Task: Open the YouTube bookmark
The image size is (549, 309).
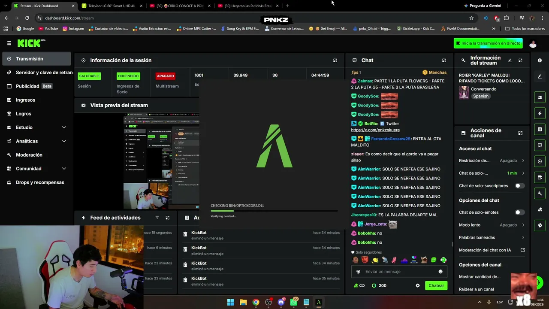Action: pos(48,29)
